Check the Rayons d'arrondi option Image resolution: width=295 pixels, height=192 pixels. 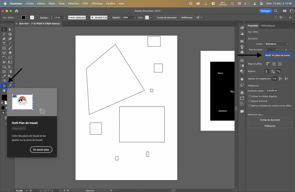[249, 101]
